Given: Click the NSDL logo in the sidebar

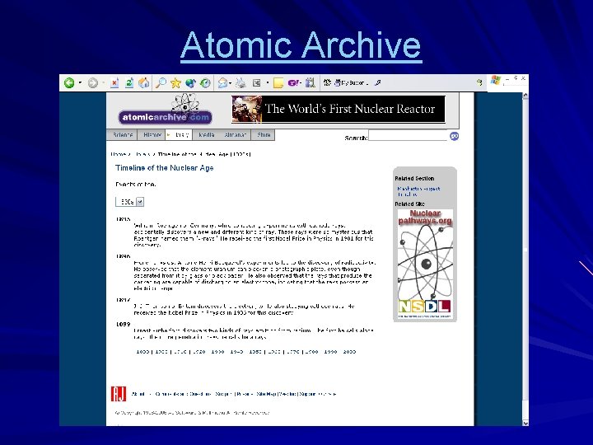Looking at the screenshot, I should [x=425, y=307].
